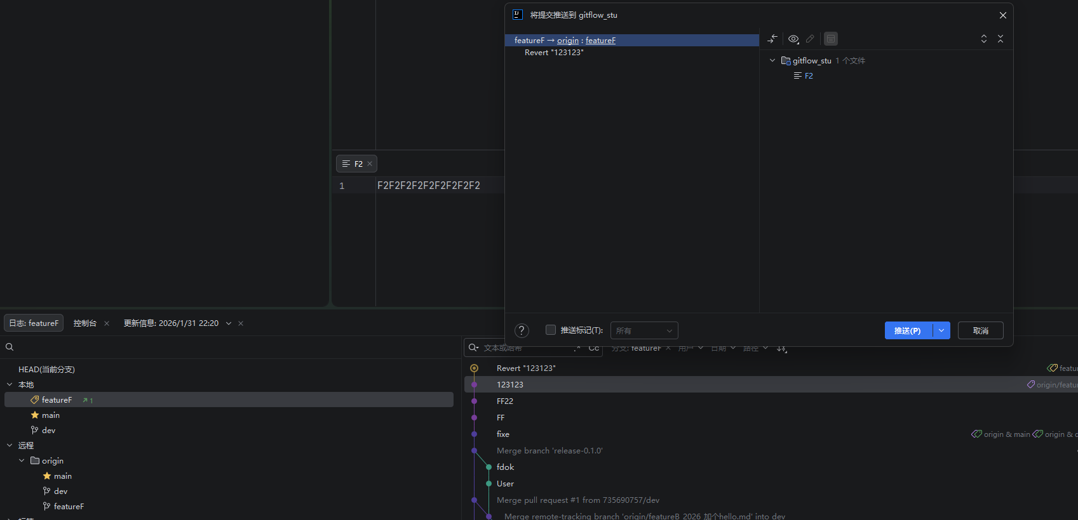Open the 更新信息 2026/1/31 22:20 tab
The width and height of the screenshot is (1078, 520).
(171, 323)
